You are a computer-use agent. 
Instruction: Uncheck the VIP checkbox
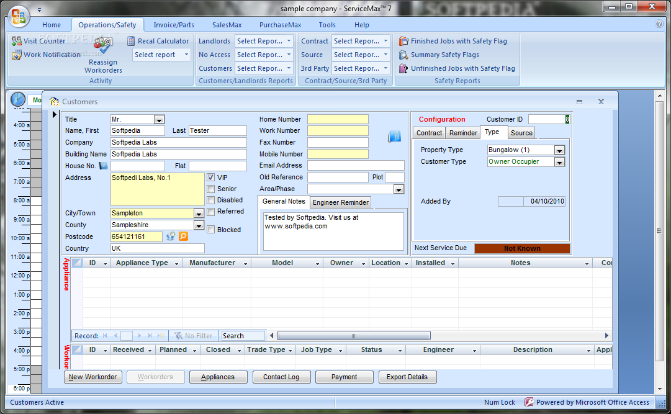tap(210, 178)
